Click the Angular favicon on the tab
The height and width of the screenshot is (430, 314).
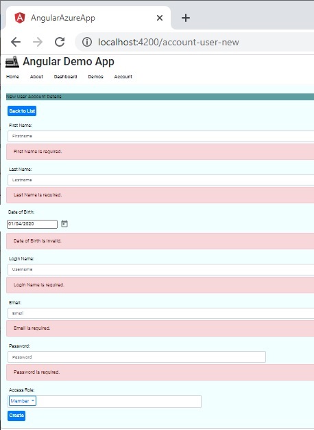point(20,18)
